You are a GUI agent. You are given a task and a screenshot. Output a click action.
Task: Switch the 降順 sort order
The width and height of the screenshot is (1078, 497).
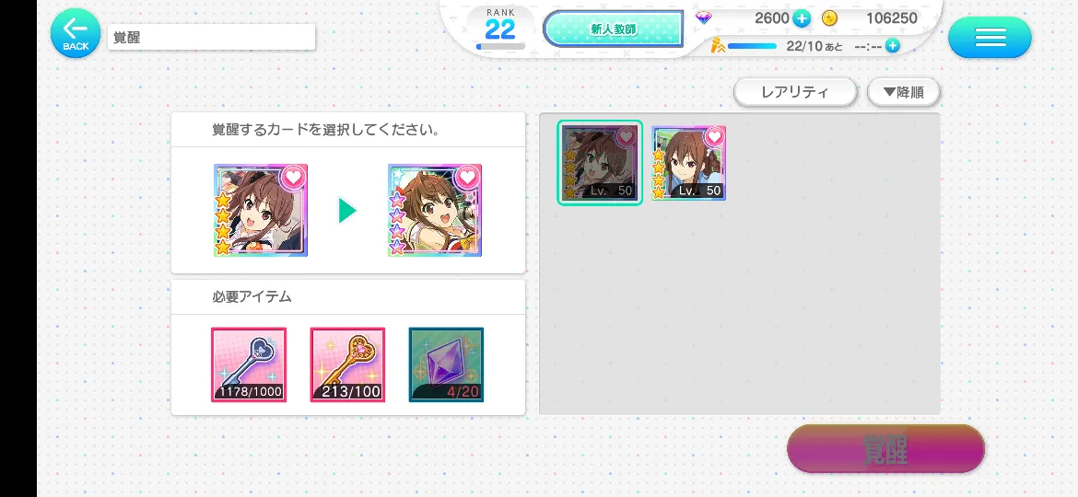point(903,92)
